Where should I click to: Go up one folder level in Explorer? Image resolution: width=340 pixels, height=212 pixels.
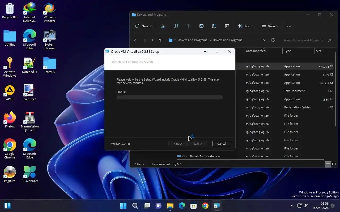[x=160, y=40]
